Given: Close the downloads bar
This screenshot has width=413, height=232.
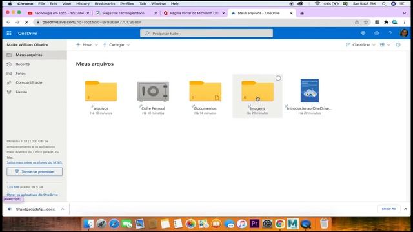Looking at the screenshot, I should click(405, 209).
